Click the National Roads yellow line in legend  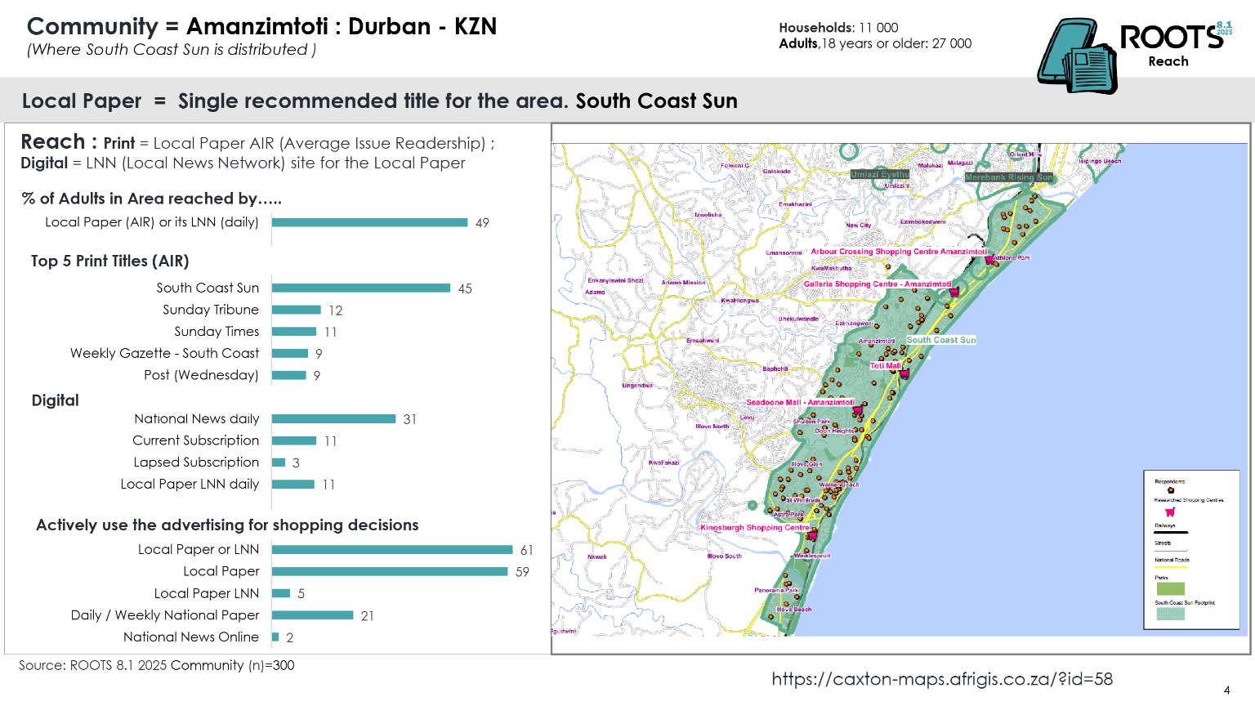click(1171, 566)
